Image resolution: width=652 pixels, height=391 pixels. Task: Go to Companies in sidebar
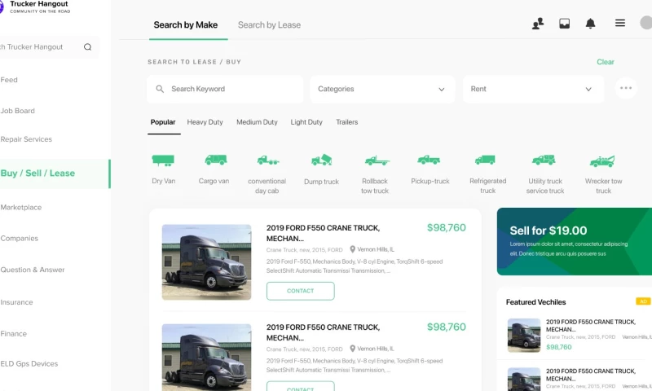[19, 239]
